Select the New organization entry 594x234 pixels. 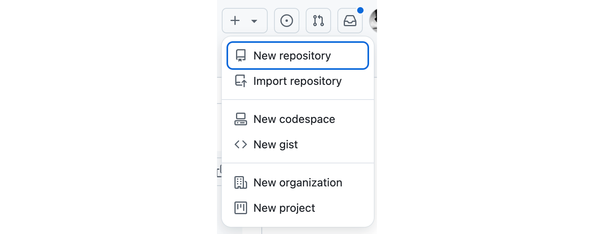pos(298,183)
